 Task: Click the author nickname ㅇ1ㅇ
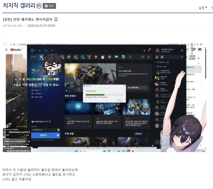pyautogui.click(x=7, y=26)
